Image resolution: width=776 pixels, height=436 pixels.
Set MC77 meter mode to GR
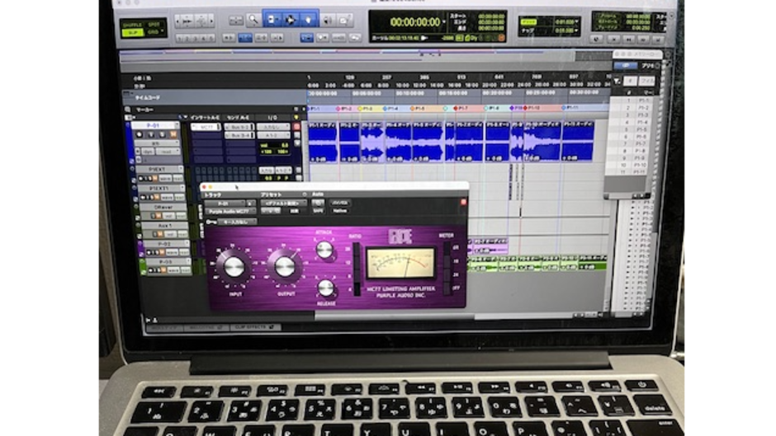[x=447, y=248]
